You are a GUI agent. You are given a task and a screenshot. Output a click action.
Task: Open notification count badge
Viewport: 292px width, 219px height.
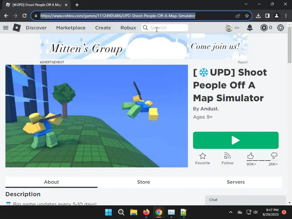[x=284, y=212]
